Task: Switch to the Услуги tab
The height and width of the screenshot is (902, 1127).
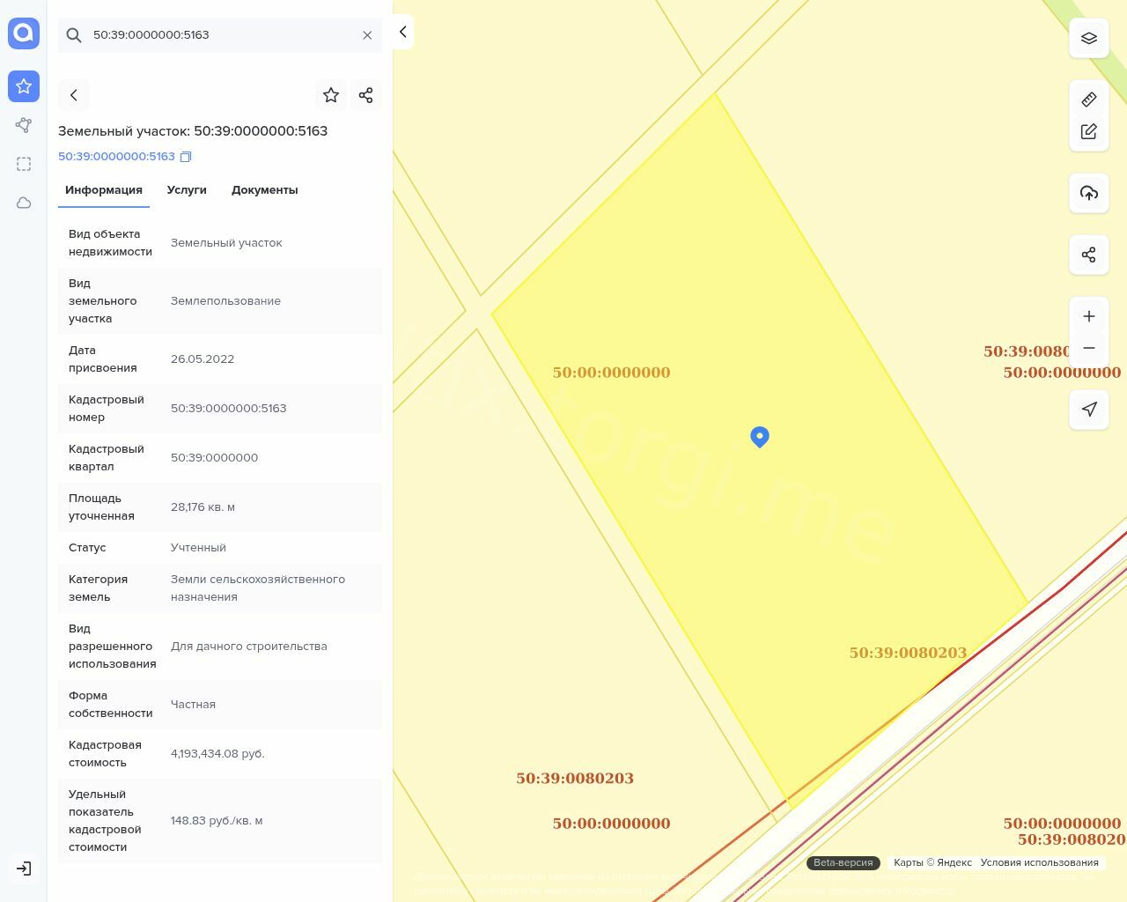Action: pos(187,190)
